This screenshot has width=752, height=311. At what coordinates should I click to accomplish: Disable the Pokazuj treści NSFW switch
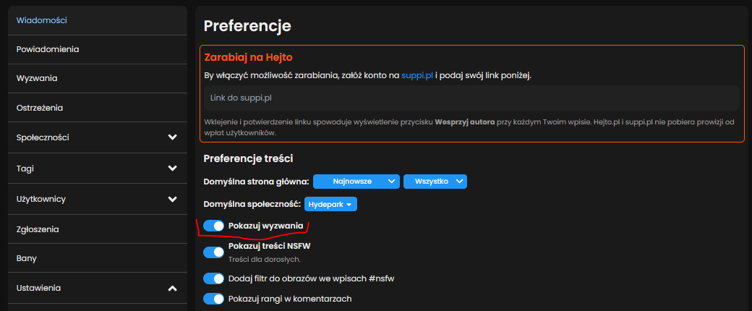point(214,252)
